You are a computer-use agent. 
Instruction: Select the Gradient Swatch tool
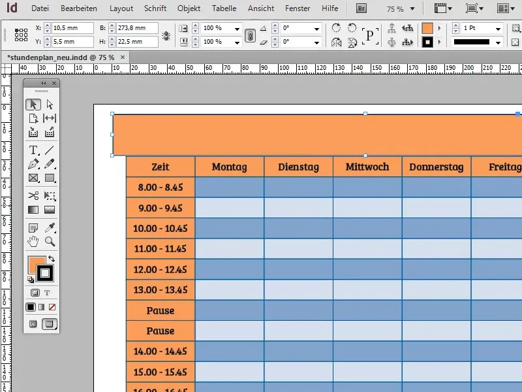coord(33,210)
